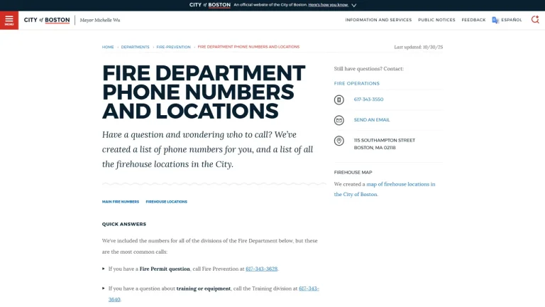Screen dimensions: 545x307
Task: Open Fire-Prevention breadcrumb link
Action: coord(173,47)
